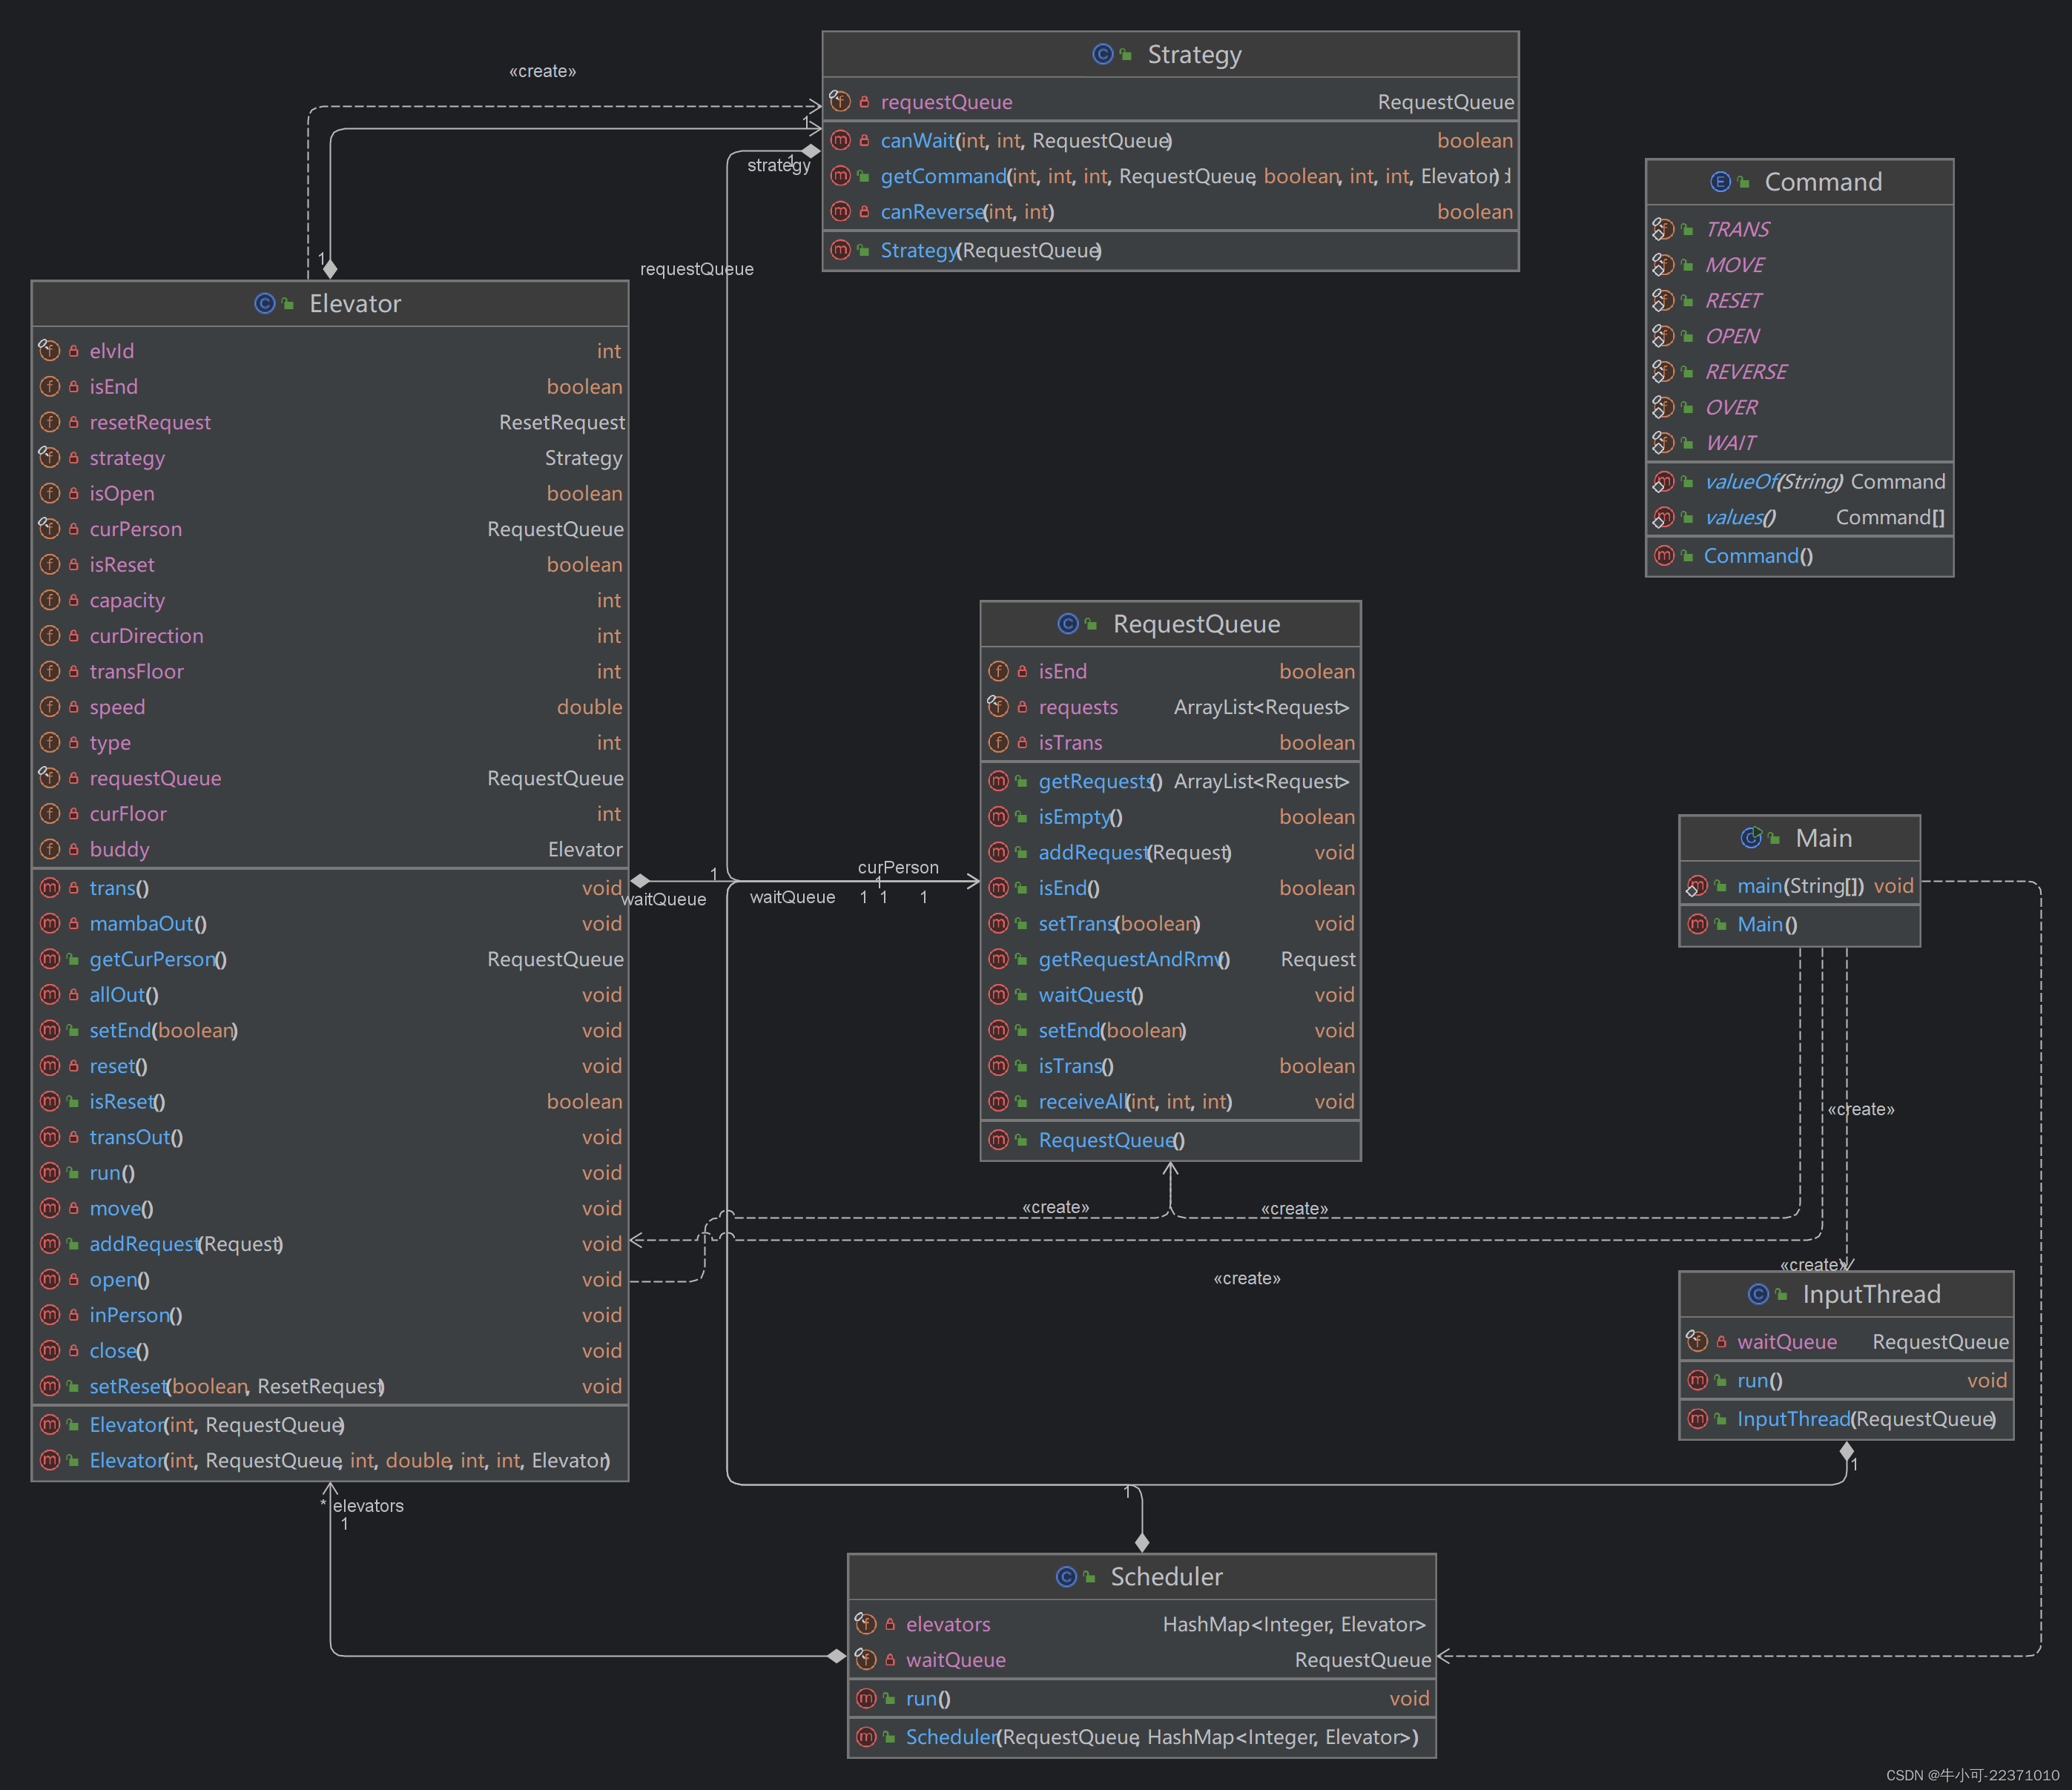
Task: Click the field icon of elvId in Elevator
Action: coord(49,350)
